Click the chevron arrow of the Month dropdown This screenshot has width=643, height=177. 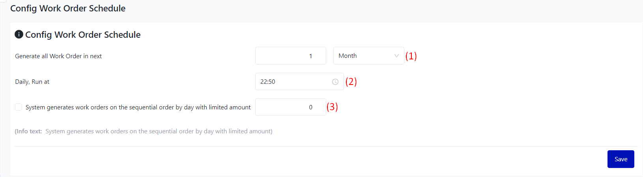point(396,56)
